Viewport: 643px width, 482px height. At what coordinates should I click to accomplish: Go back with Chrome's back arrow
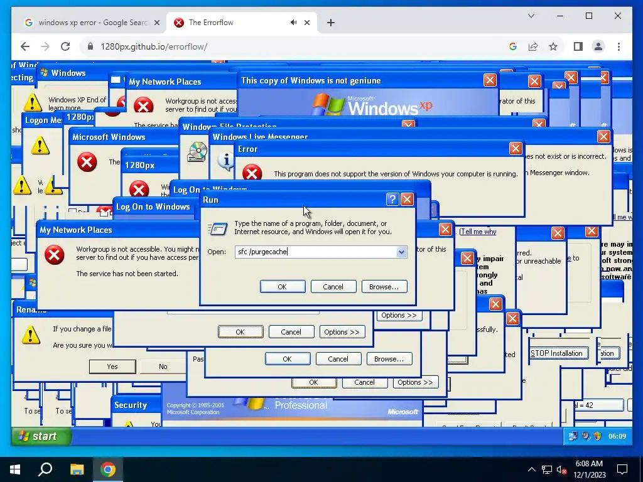tap(25, 46)
